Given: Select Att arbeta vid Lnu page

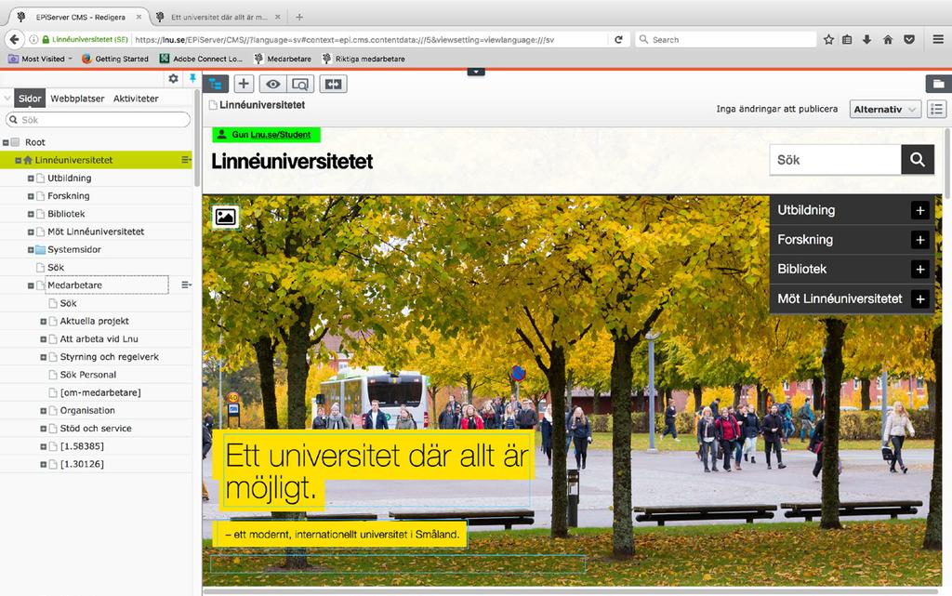Looking at the screenshot, I should [x=99, y=338].
